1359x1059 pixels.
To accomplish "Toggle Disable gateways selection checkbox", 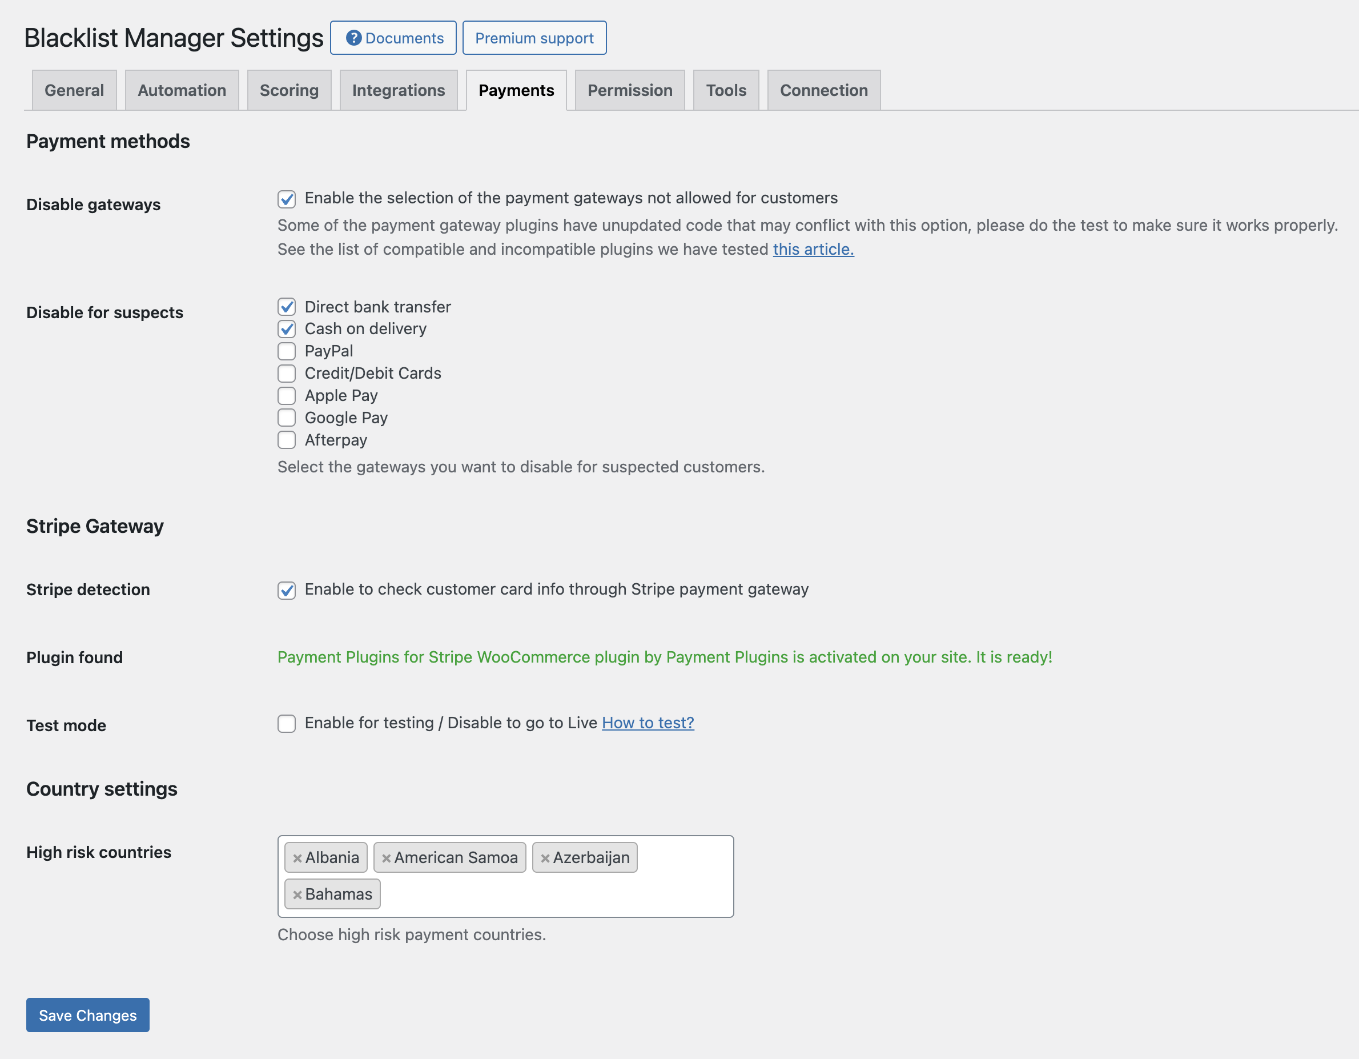I will click(286, 199).
